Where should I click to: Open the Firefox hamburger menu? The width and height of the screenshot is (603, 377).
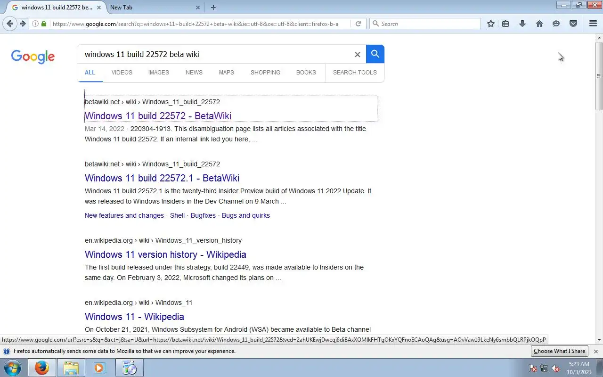593,24
